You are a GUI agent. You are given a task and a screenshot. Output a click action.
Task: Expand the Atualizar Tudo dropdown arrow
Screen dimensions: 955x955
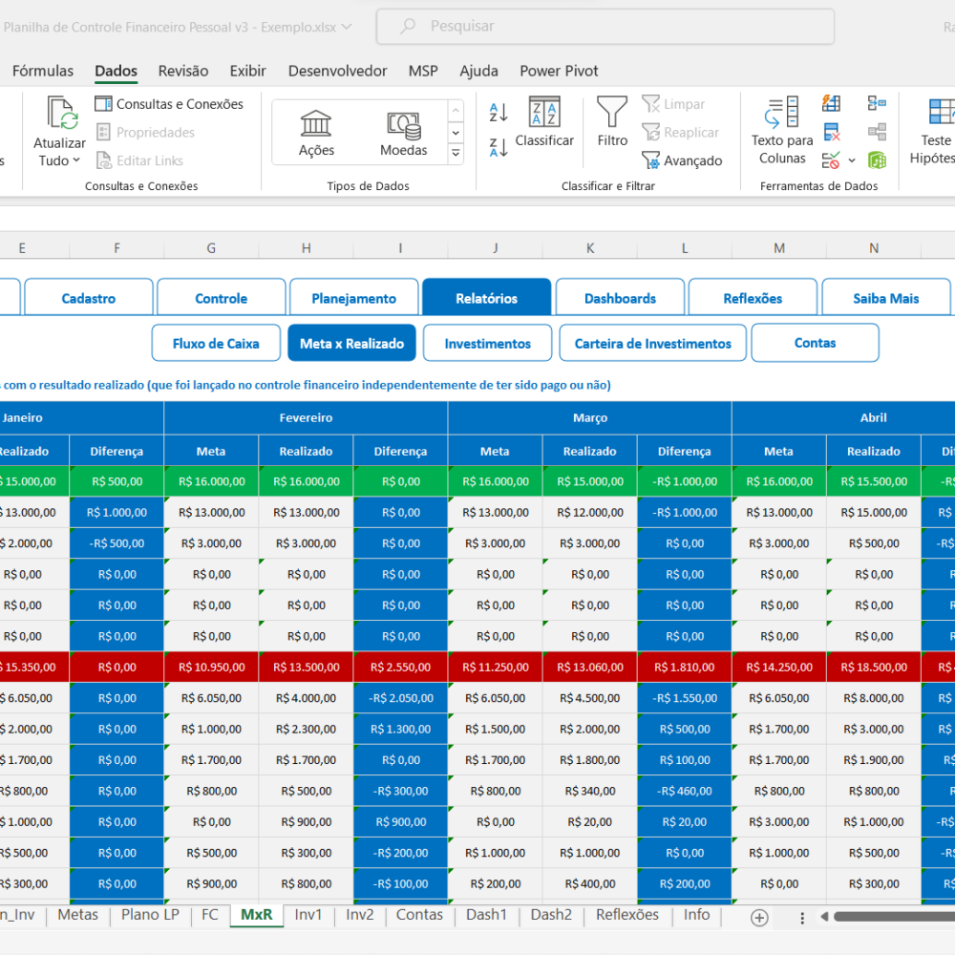pos(76,160)
